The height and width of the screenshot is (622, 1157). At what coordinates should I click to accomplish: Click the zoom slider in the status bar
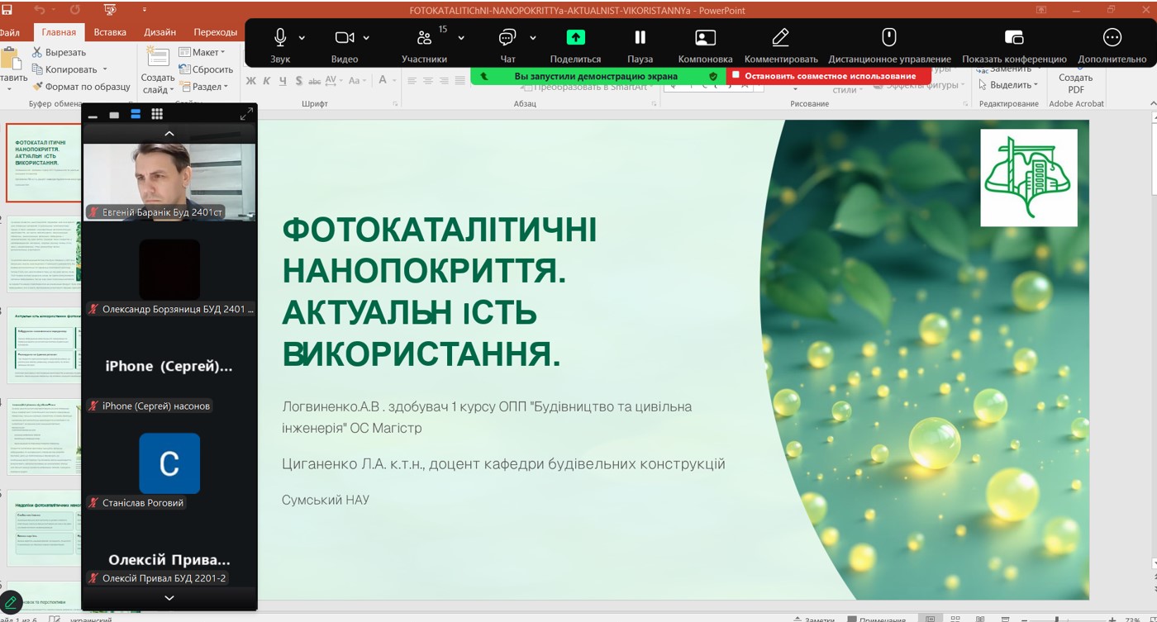point(1056,619)
